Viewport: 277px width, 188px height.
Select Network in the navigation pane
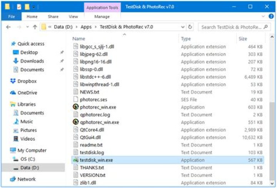[26, 179]
